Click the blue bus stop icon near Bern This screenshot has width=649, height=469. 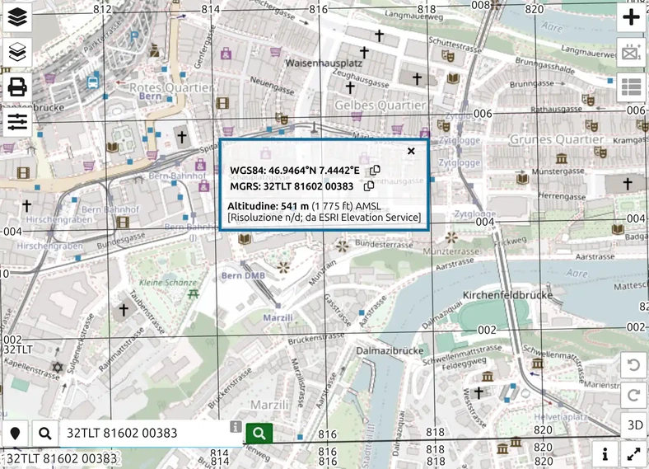(x=93, y=82)
